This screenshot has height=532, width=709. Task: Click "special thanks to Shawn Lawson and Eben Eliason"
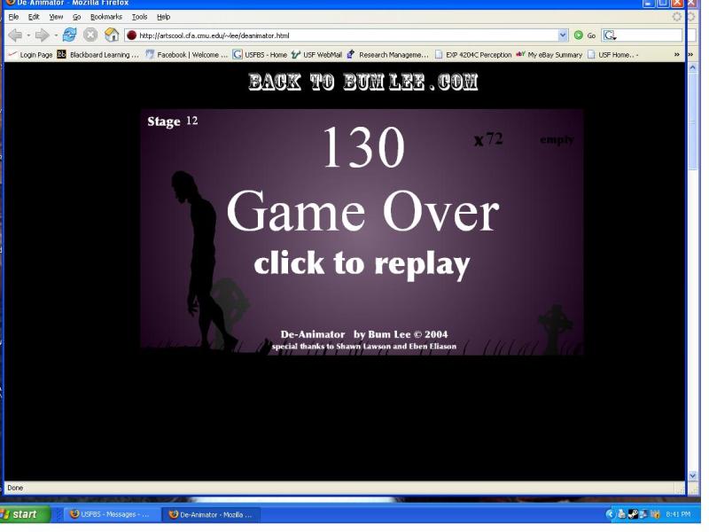(364, 347)
